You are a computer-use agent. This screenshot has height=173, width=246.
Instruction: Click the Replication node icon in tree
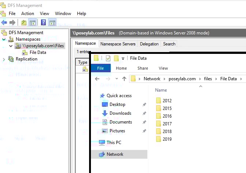pos(11,59)
